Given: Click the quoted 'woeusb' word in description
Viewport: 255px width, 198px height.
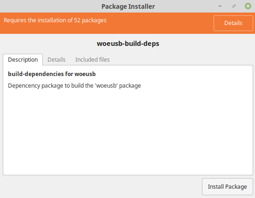Looking at the screenshot, I should (107, 85).
